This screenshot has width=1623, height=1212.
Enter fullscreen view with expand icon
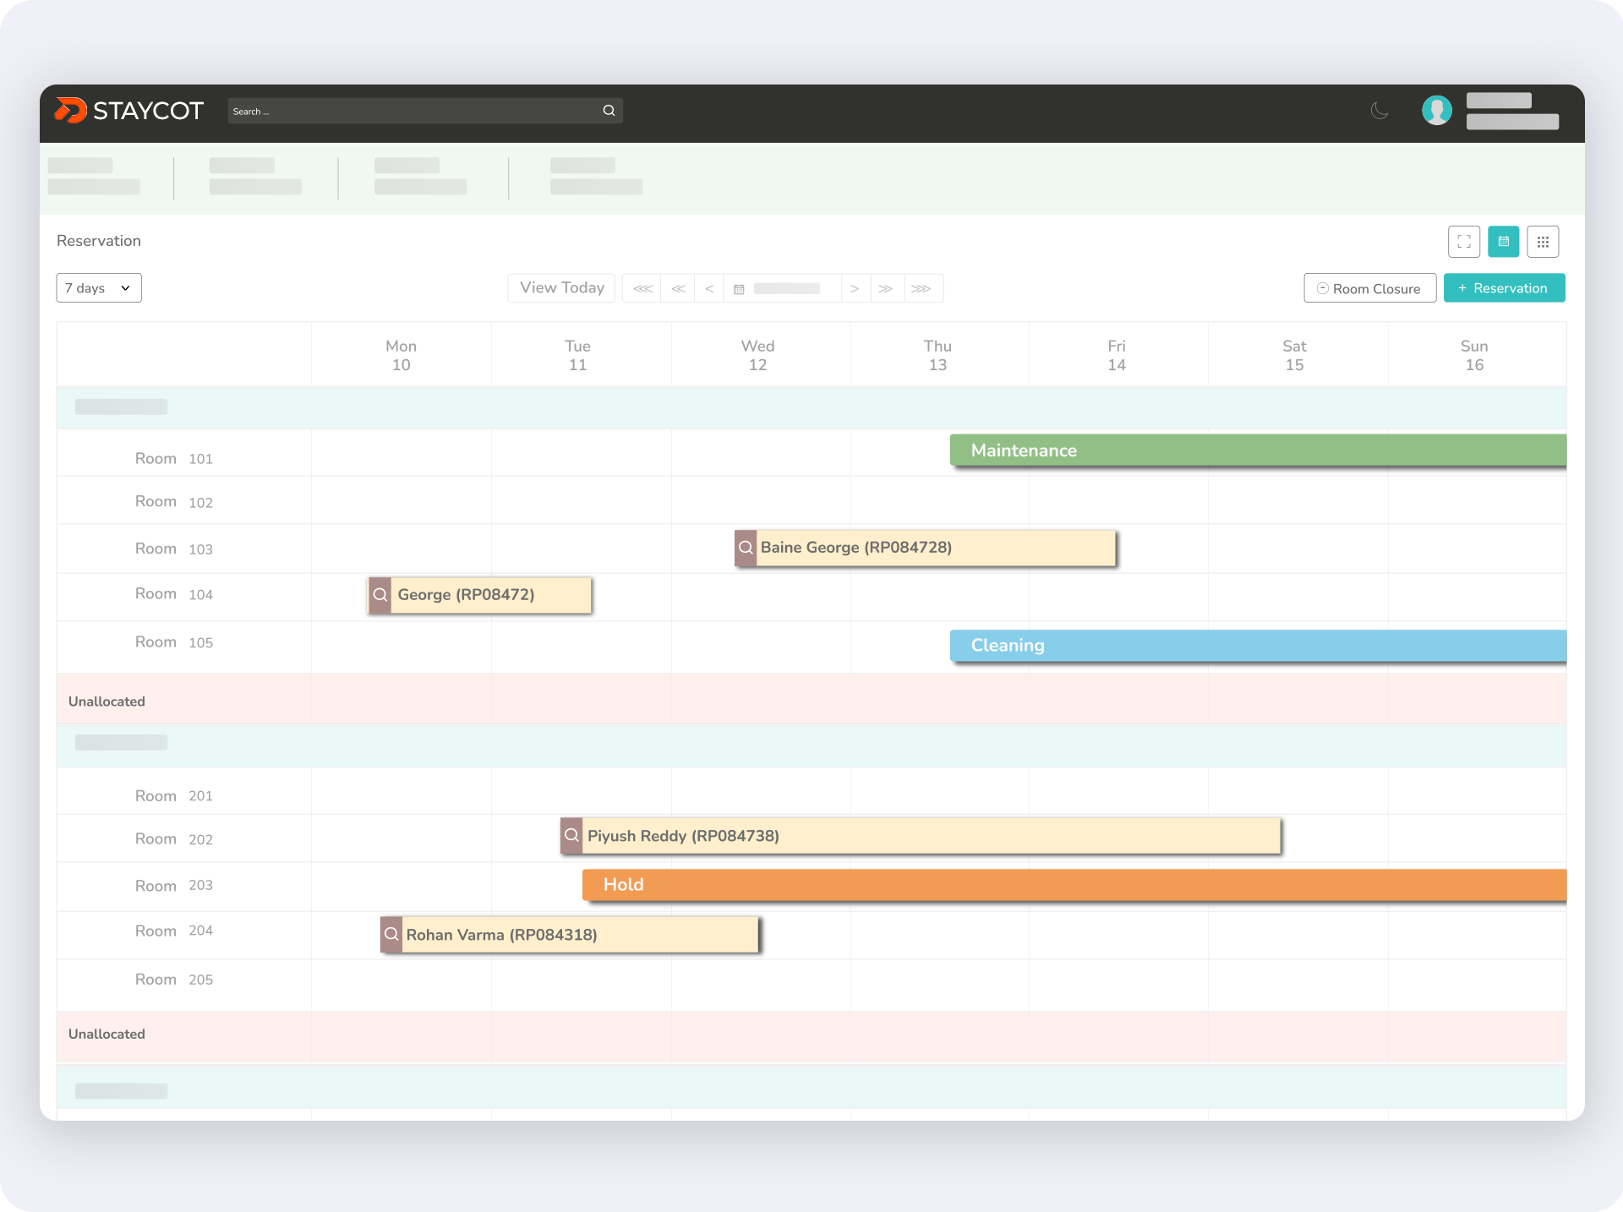(x=1463, y=242)
